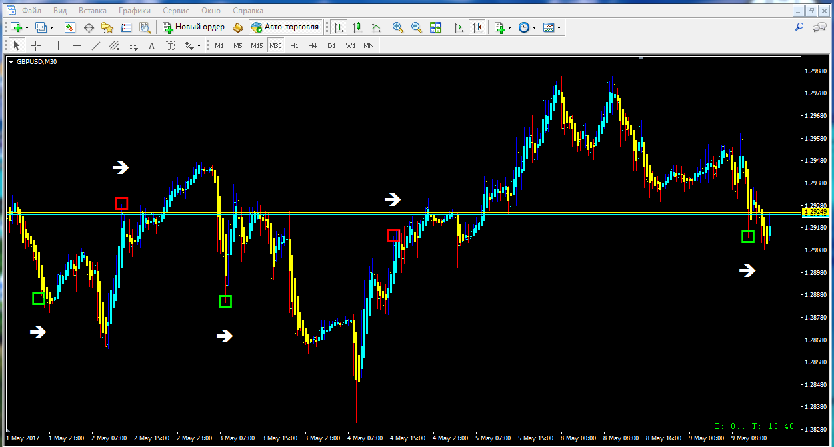Open the Графики menu

[x=134, y=11]
